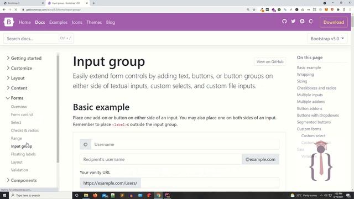
Task: Focus the Search docs field
Action: 38,39
